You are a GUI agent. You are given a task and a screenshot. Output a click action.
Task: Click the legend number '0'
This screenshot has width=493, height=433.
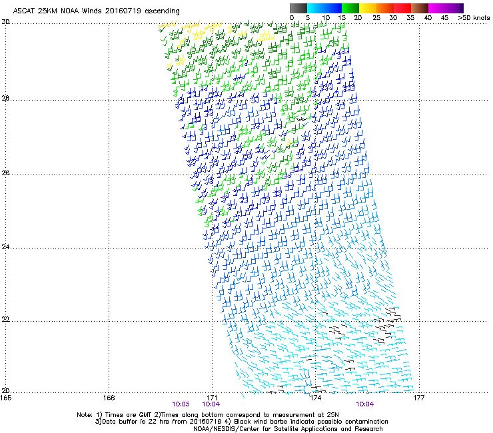coord(292,18)
